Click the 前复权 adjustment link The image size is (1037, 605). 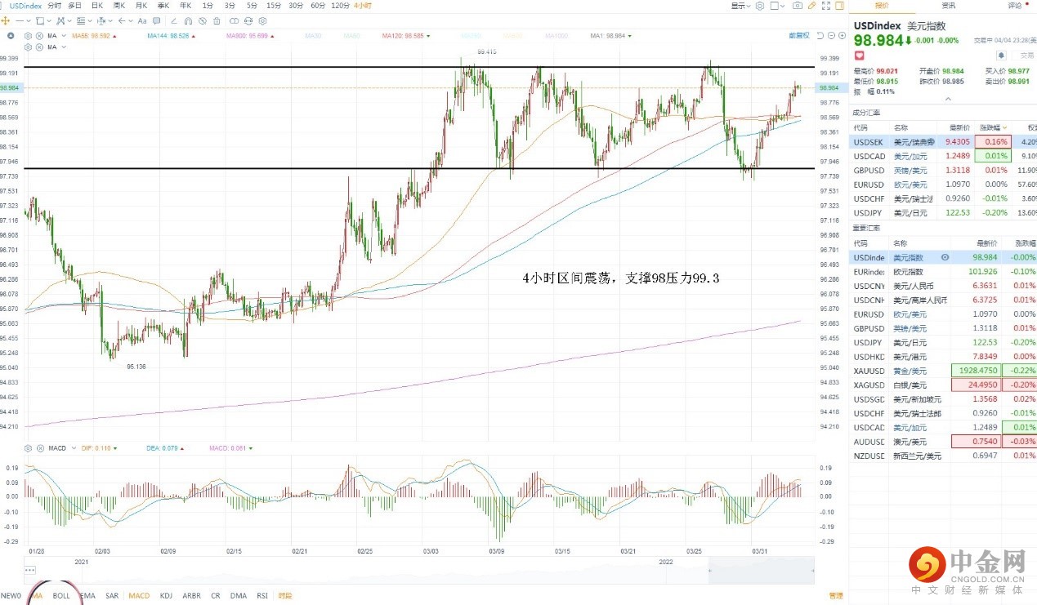(799, 36)
